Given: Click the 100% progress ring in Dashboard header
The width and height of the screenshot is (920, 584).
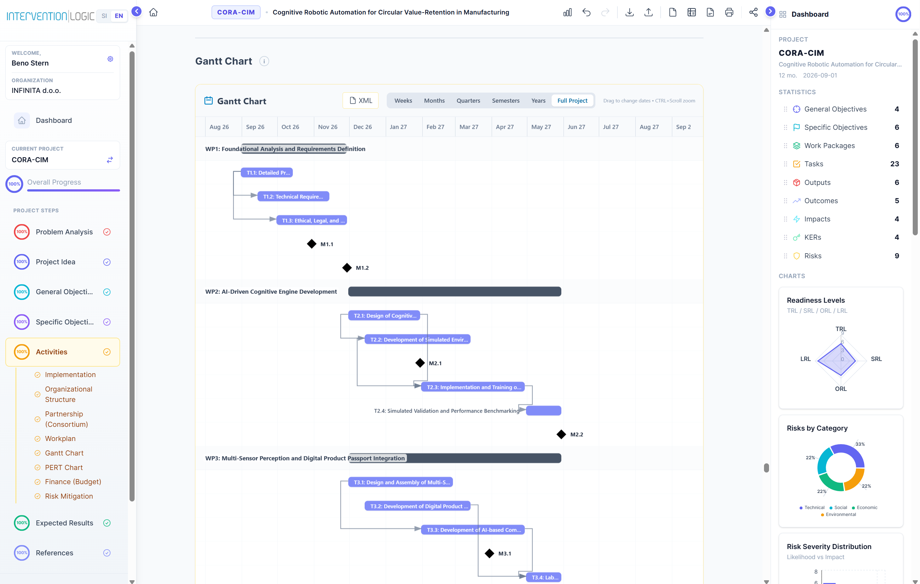Looking at the screenshot, I should point(903,14).
